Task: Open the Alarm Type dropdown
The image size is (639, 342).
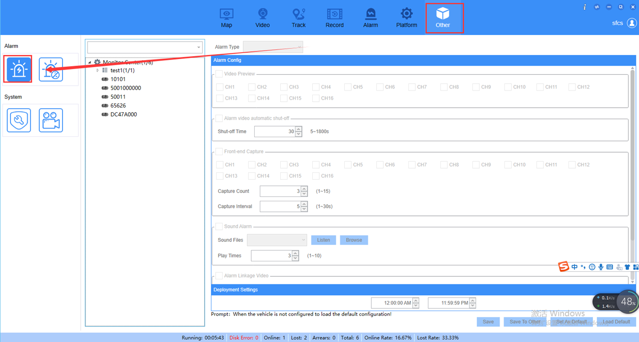Action: coord(273,47)
